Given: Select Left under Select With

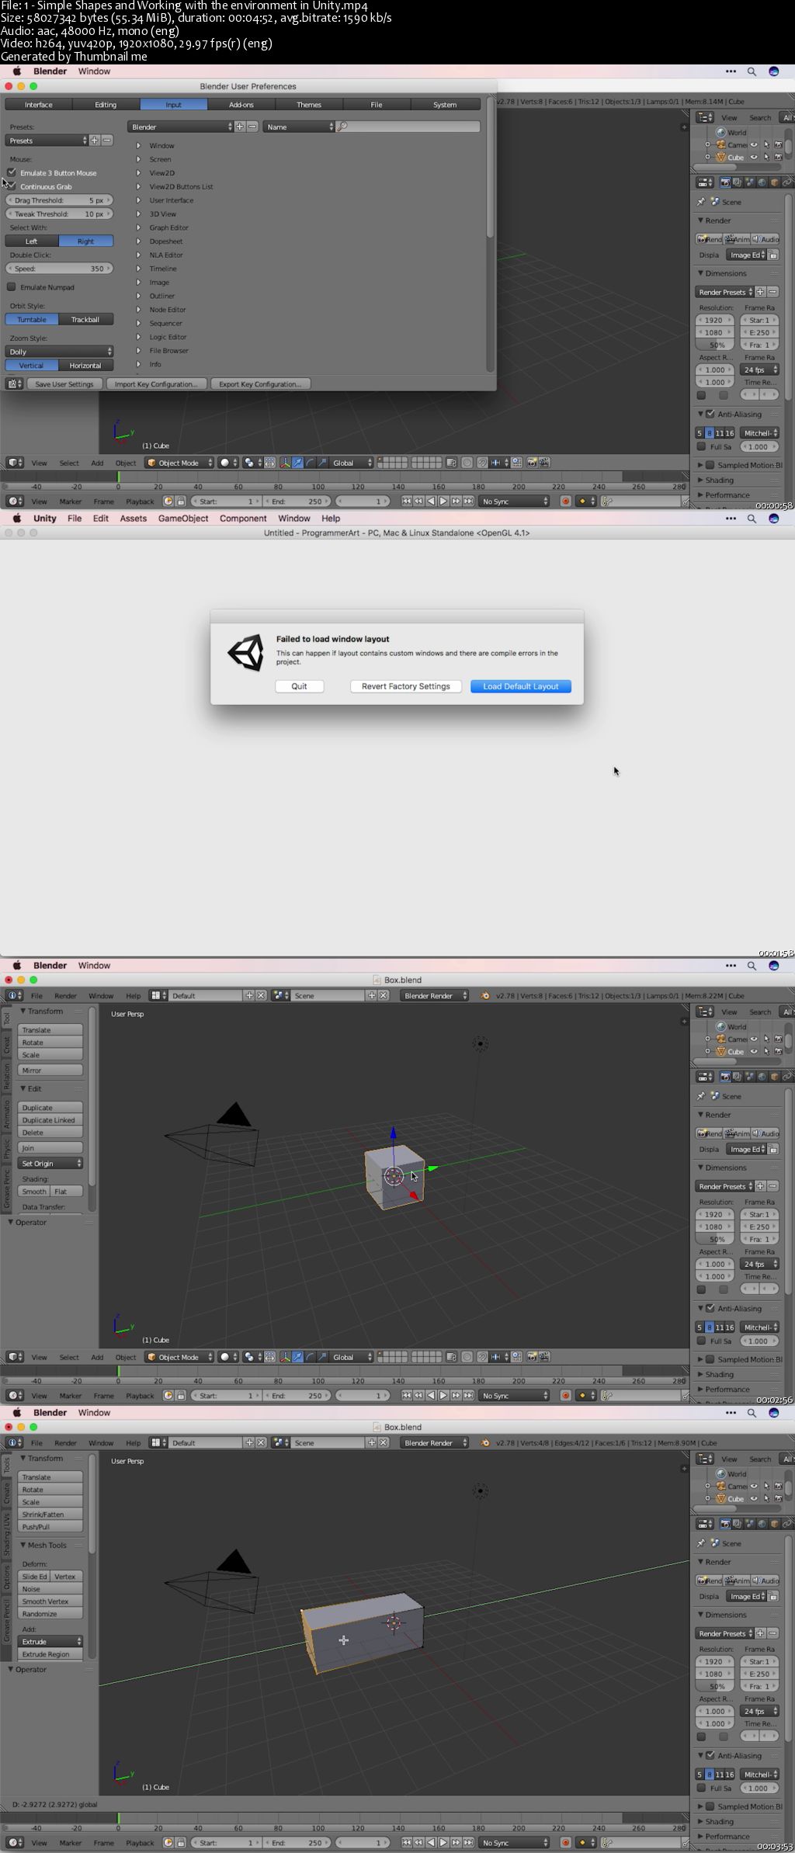Looking at the screenshot, I should 32,241.
